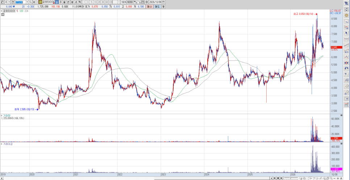The image size is (350, 180).
Task: Click the stock code input field
Action: click(20, 2)
